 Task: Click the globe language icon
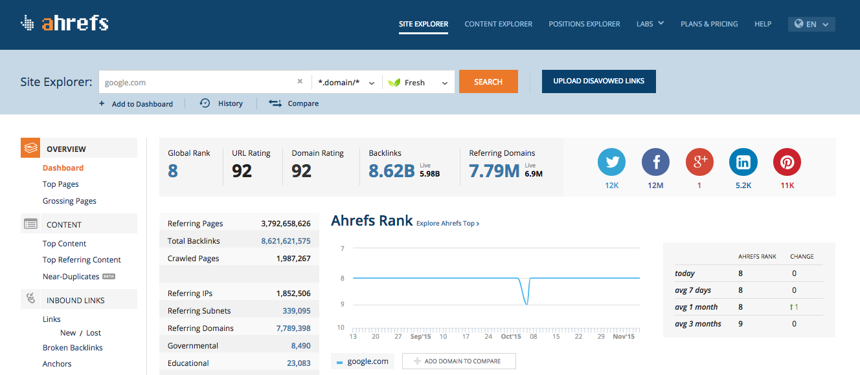799,24
